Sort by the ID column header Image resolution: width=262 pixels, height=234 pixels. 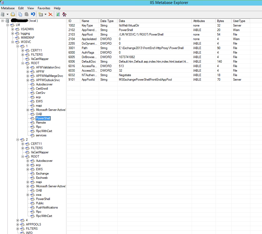[x=74, y=21]
